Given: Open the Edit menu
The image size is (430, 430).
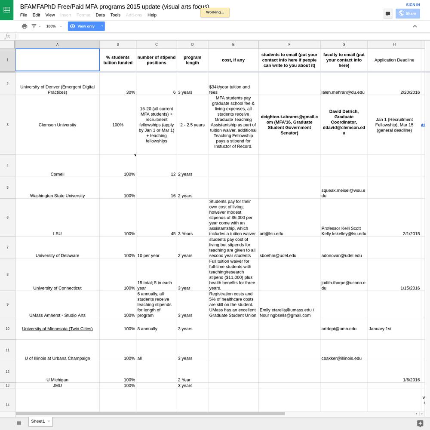Looking at the screenshot, I should (x=36, y=15).
